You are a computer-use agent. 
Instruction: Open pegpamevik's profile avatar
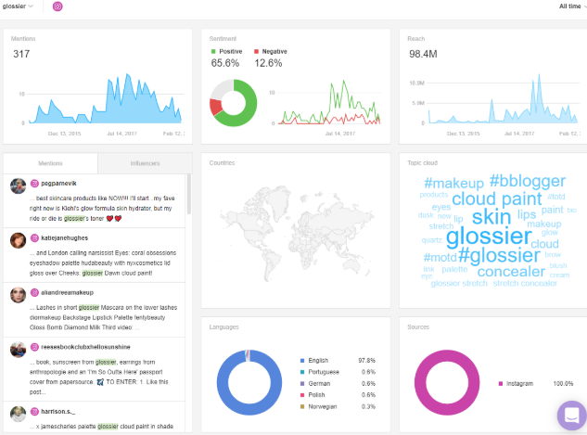pos(18,186)
